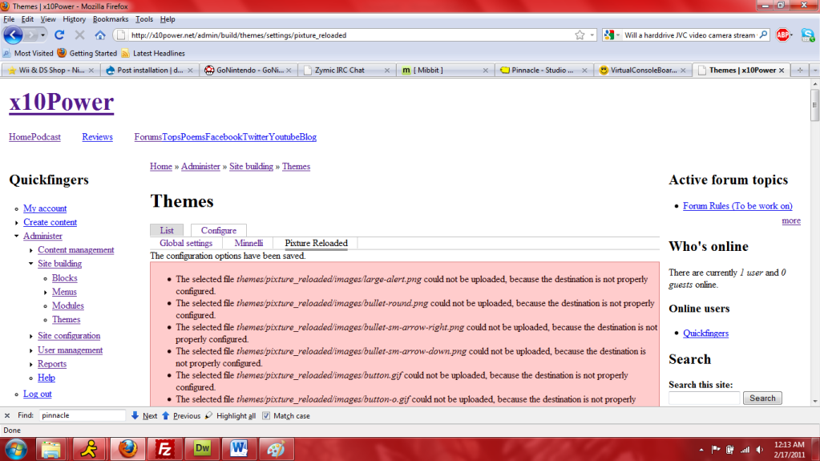Open the Most Visited bookmarks
The height and width of the screenshot is (461, 820).
point(28,54)
